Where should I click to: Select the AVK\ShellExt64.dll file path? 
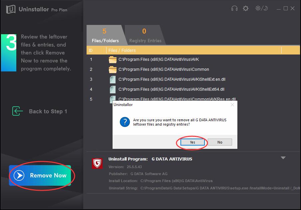[x=171, y=89]
